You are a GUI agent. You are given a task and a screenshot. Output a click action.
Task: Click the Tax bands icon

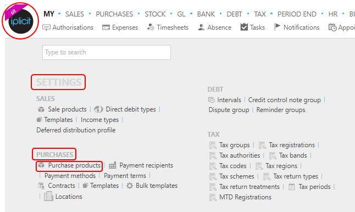[x=273, y=155]
